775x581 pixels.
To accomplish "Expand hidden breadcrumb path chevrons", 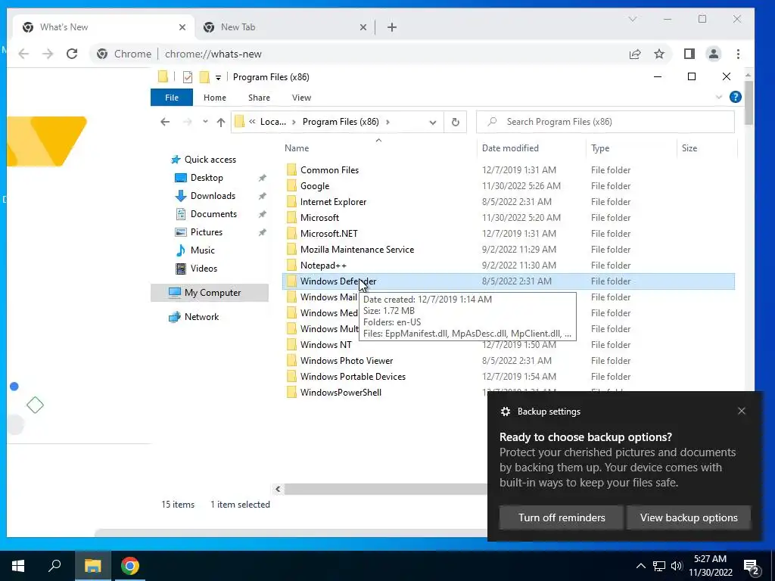I will click(252, 122).
